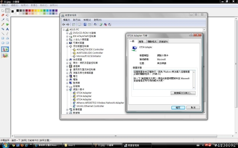This screenshot has height=148, width=238.
Task: Select the Polygon shape tool
Action: pos(7,38)
